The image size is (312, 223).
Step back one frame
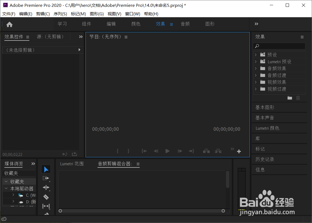[156, 151]
